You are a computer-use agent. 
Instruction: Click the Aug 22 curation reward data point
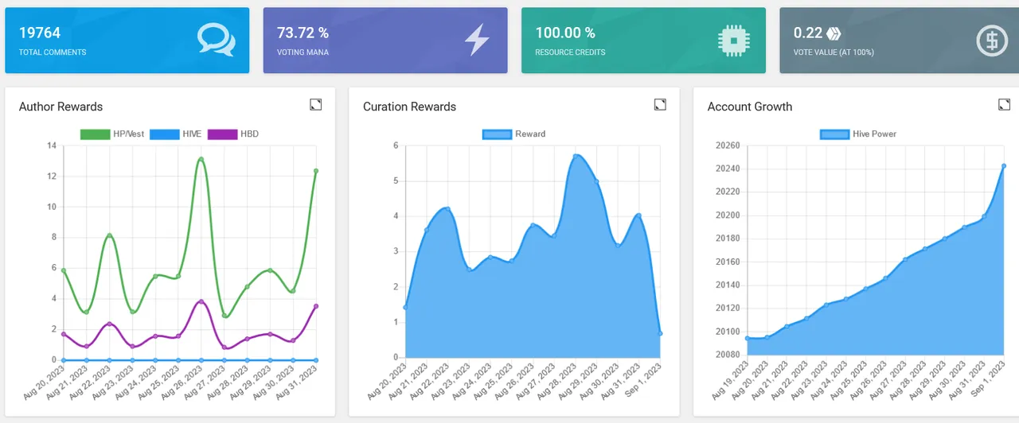click(447, 209)
